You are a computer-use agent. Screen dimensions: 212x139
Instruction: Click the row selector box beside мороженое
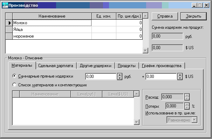[9, 36]
